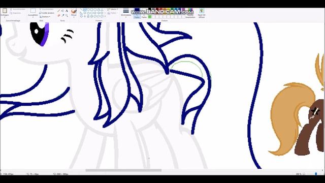Screen dimensions: 325x183
Task: Select the Cloud callout shape
Action: tap(102, 16)
